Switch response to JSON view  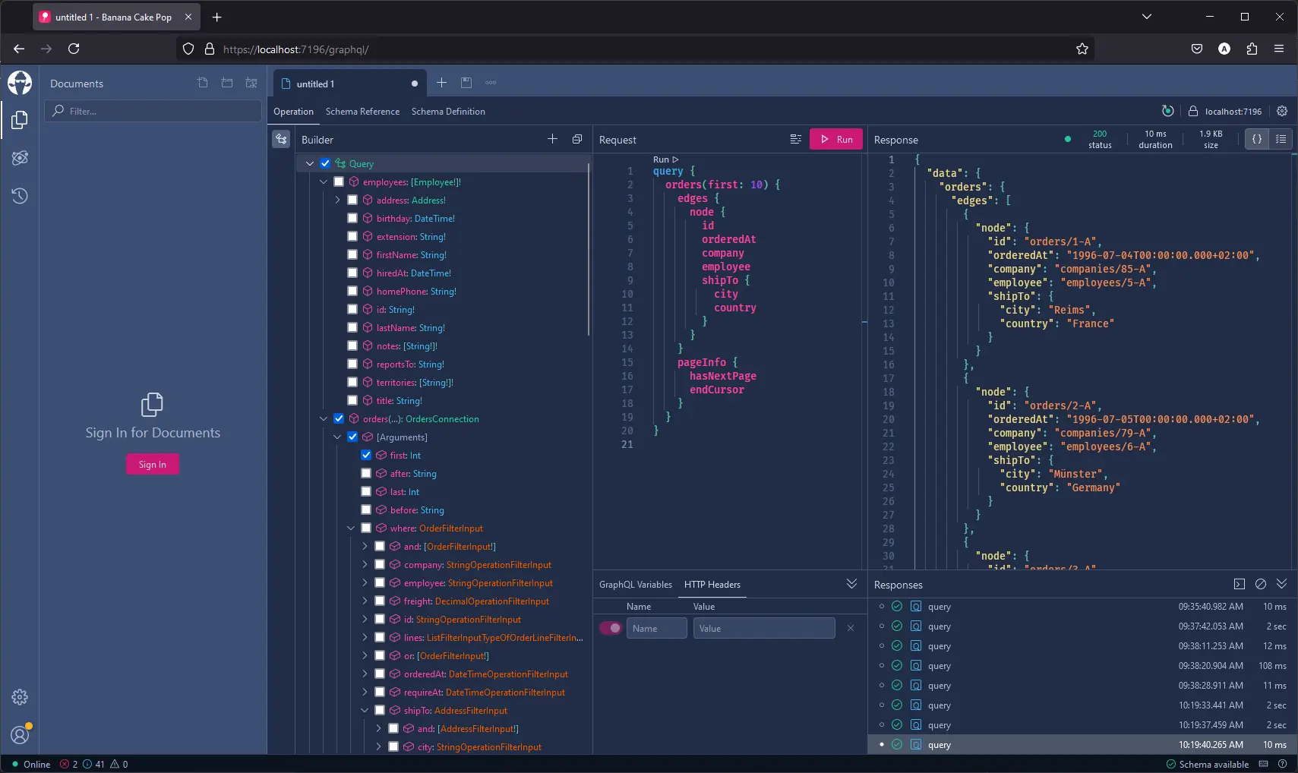pos(1257,139)
